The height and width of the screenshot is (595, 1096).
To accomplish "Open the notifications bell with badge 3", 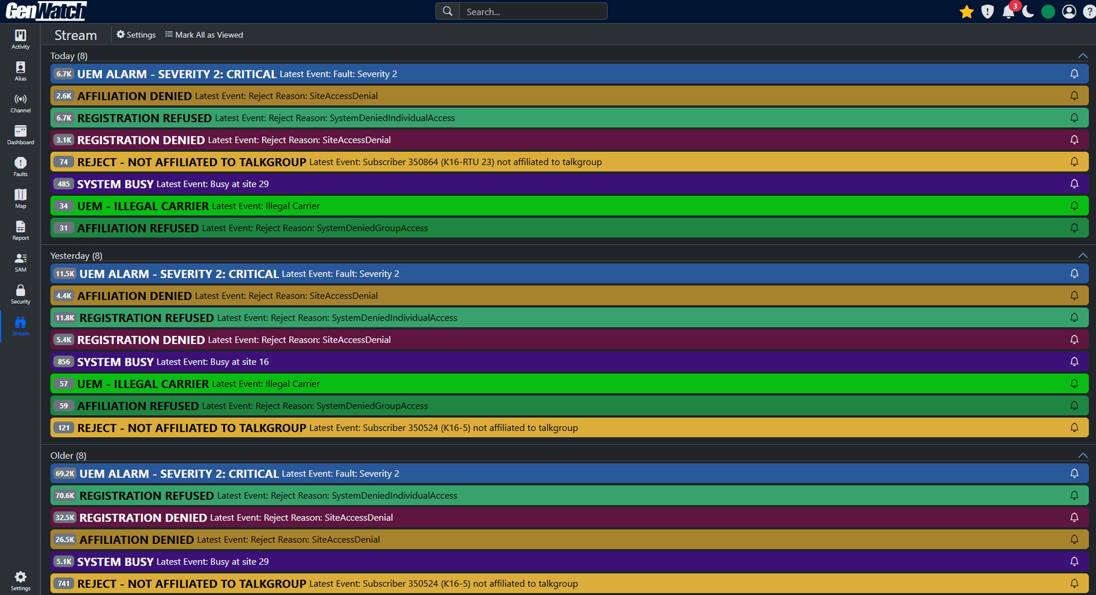I will click(1008, 11).
